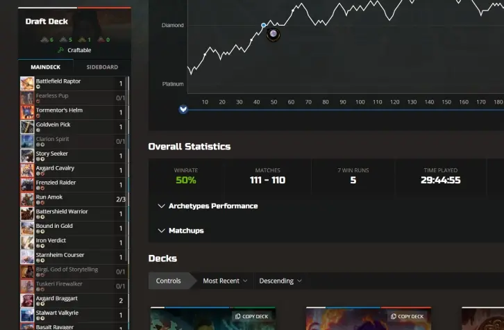
Task: Click the Axgard Braggart quantity 2
Action: (121, 300)
